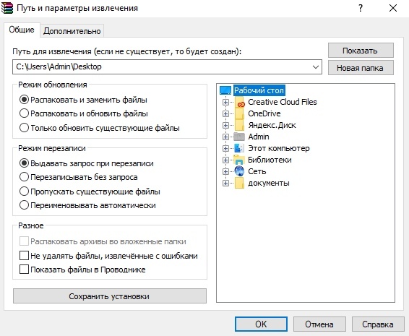Expand the Admin tree node

(225, 137)
